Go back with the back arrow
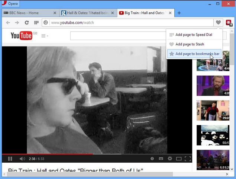This screenshot has width=236, height=179. click(x=8, y=23)
